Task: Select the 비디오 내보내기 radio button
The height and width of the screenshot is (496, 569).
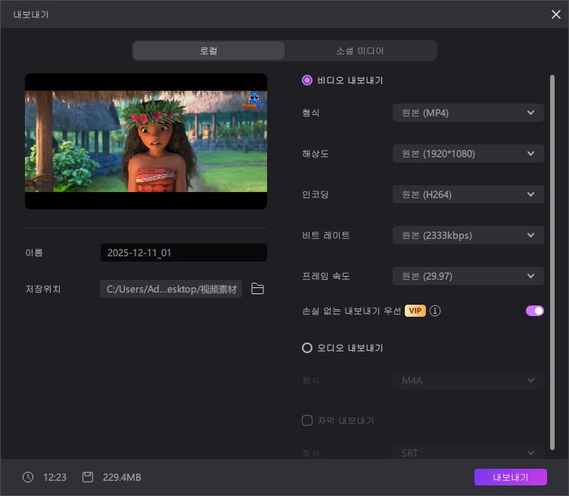Action: tap(307, 80)
